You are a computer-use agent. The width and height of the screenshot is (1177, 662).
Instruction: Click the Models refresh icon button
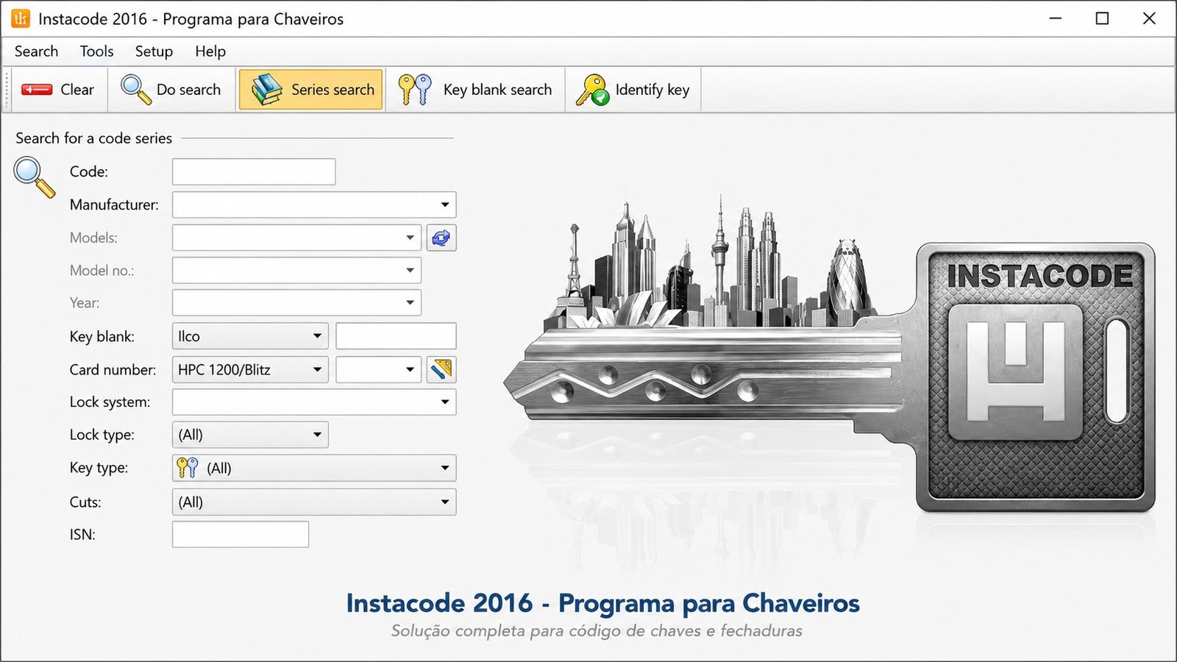(x=441, y=238)
